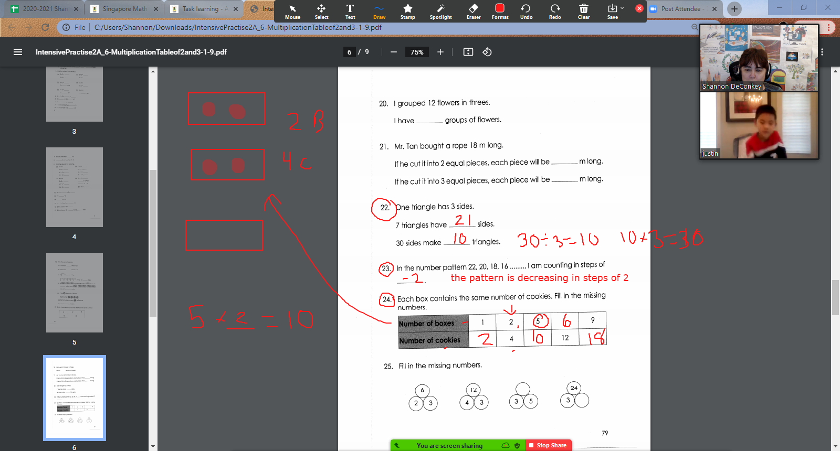Select the Mouse tool in annotation toolbar

tap(292, 12)
